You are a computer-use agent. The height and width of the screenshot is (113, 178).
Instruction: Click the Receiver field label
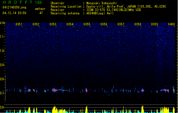tap(57, 10)
